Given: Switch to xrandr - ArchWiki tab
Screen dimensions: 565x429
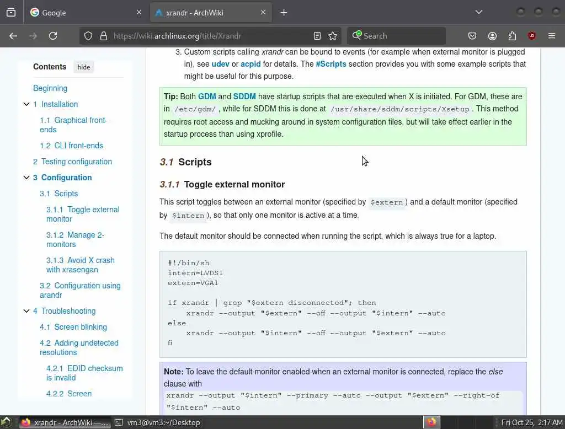Looking at the screenshot, I should pyautogui.click(x=211, y=13).
